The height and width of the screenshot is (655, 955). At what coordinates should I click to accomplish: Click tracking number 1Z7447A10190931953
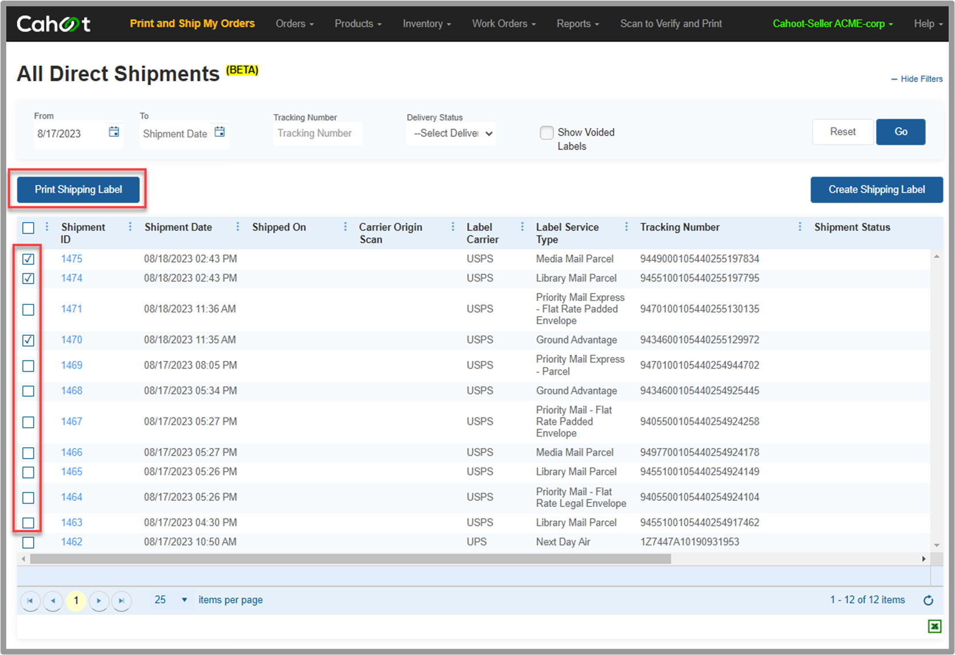[x=689, y=542]
